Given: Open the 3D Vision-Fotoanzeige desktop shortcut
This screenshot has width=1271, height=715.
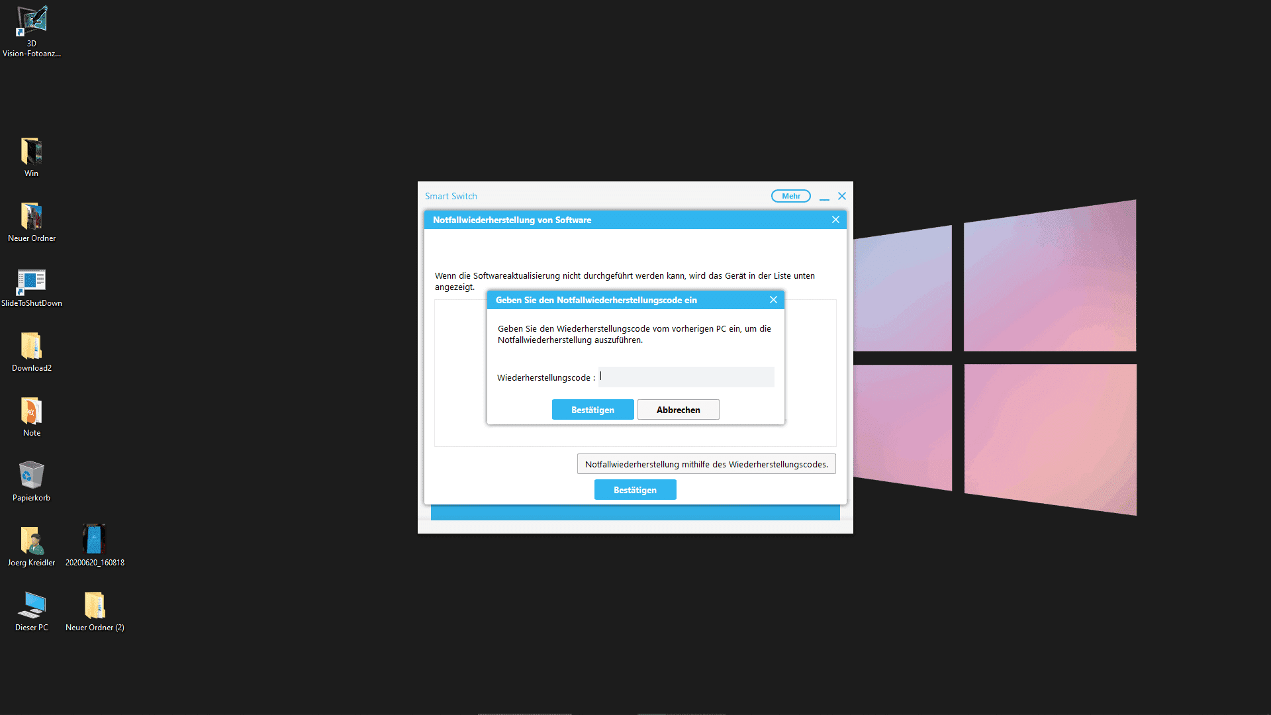Looking at the screenshot, I should pos(32,31).
